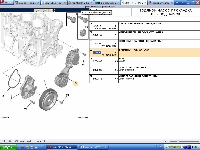Click the 'БОЛТ' M6X20 row text
This screenshot has height=150, width=200.
pyautogui.click(x=122, y=59)
